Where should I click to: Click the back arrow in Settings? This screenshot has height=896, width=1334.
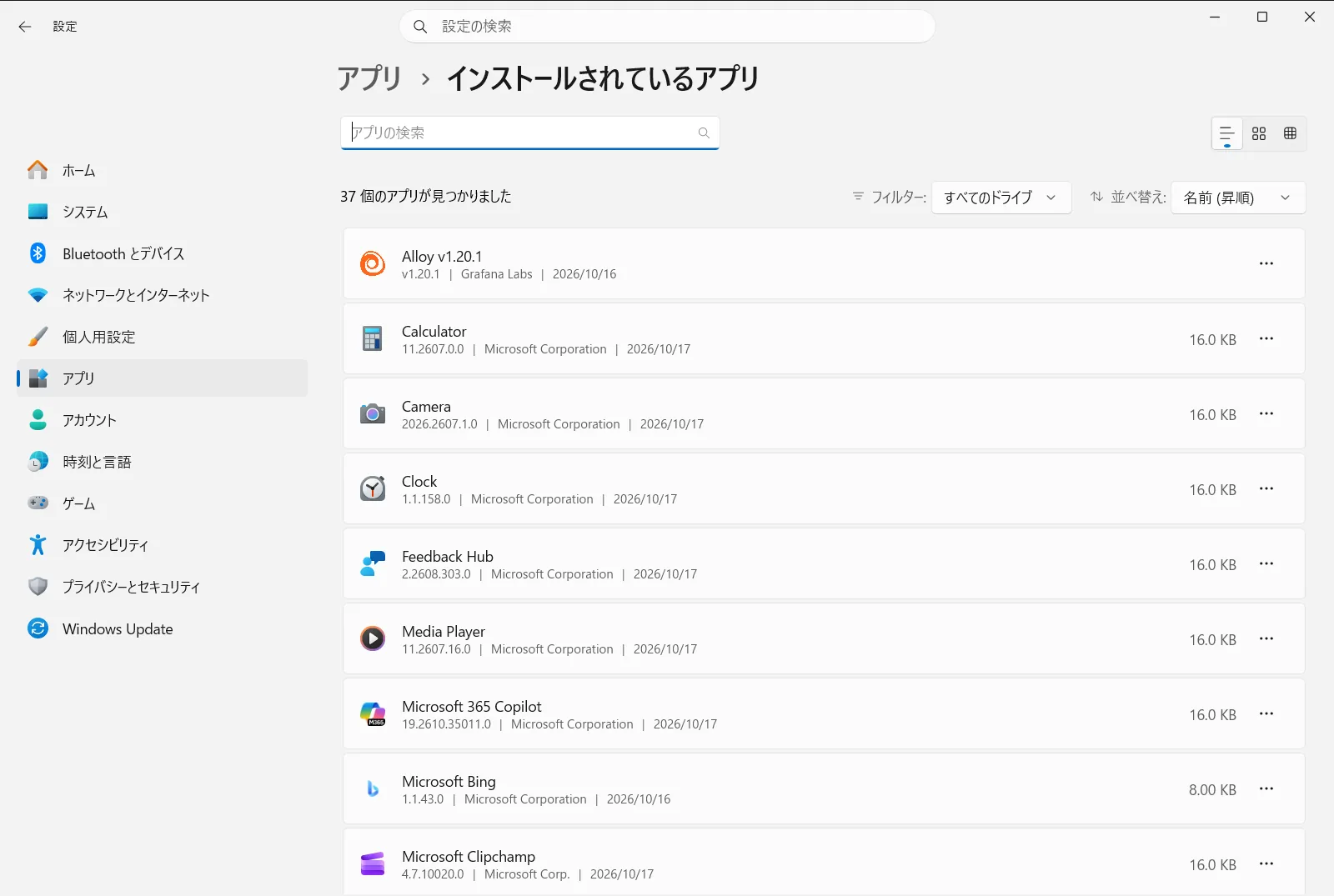[x=25, y=27]
